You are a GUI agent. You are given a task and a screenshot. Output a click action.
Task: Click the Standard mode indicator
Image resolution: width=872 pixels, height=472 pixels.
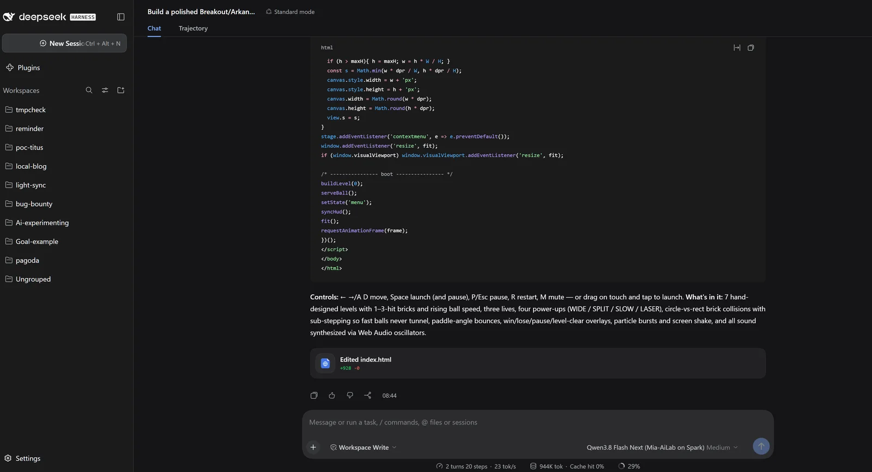[x=290, y=12]
